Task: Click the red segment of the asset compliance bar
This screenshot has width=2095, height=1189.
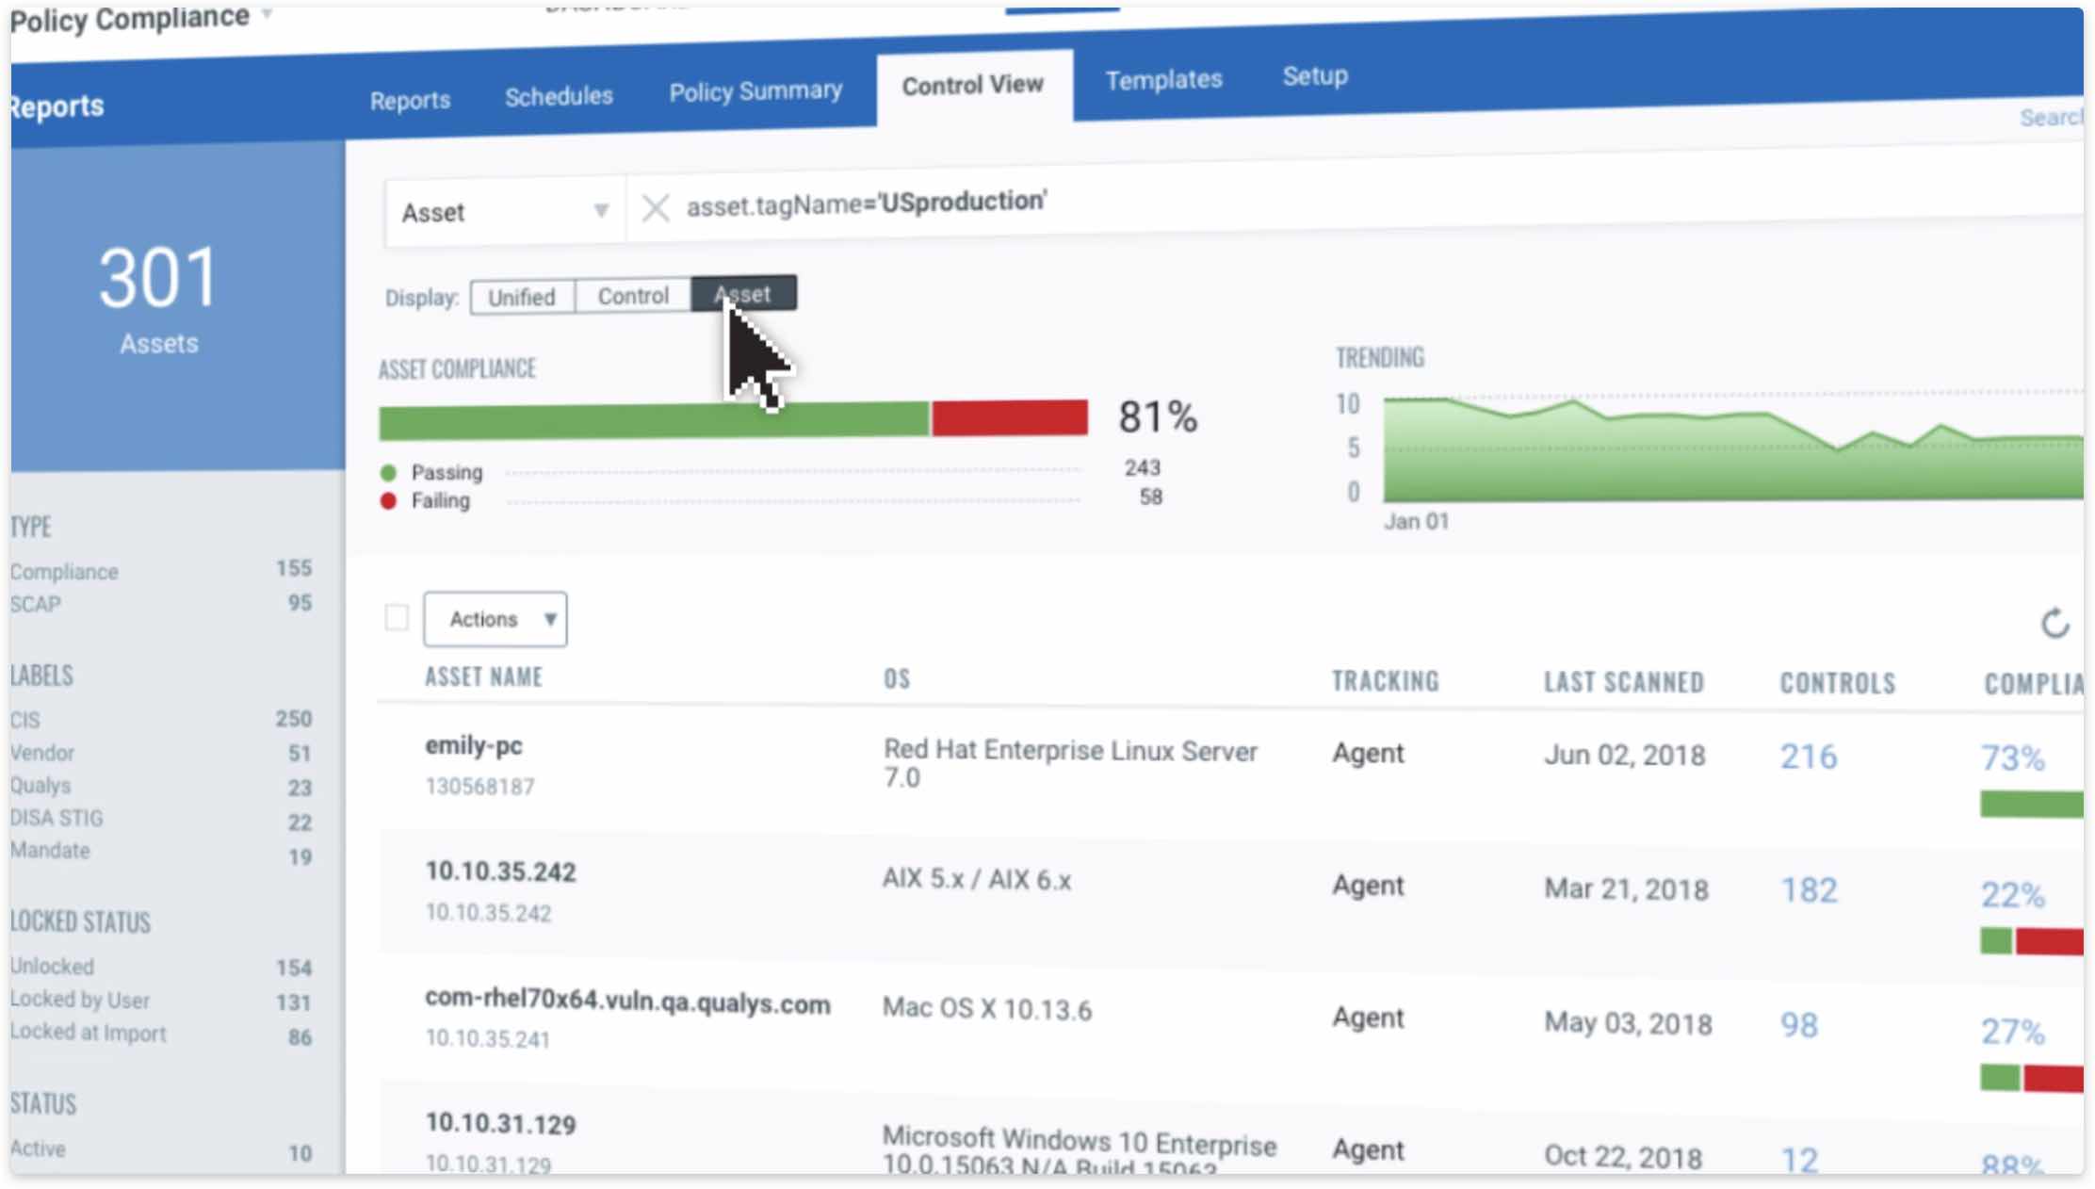Action: [1009, 417]
